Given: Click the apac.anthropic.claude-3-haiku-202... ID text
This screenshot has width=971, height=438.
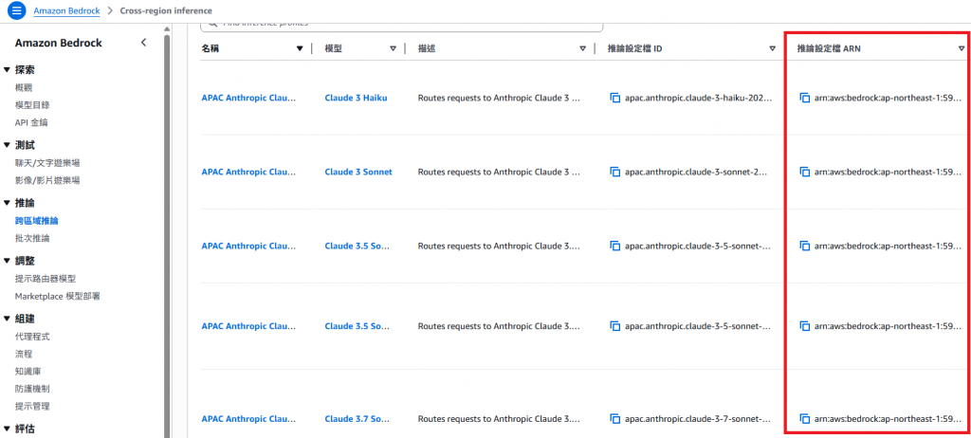Looking at the screenshot, I should (699, 98).
